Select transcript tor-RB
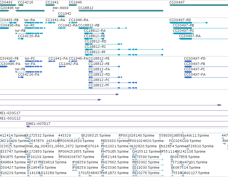The width and height of the screenshot is (228, 177). [29, 33]
